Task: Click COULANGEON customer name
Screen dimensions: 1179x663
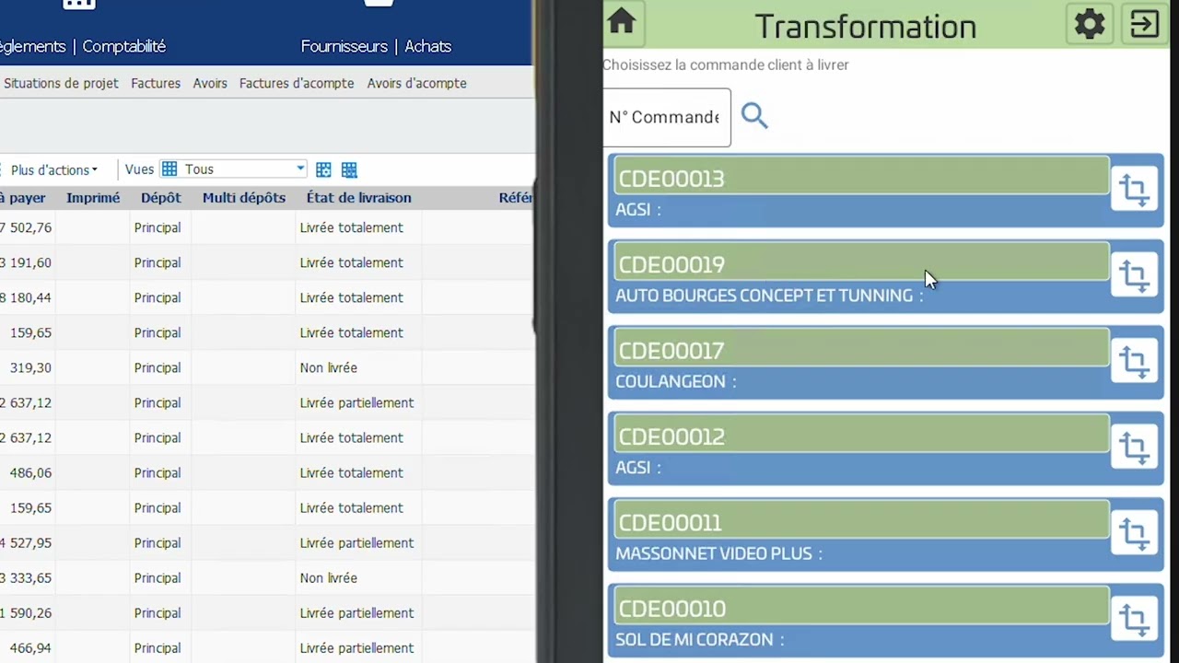Action: [671, 381]
